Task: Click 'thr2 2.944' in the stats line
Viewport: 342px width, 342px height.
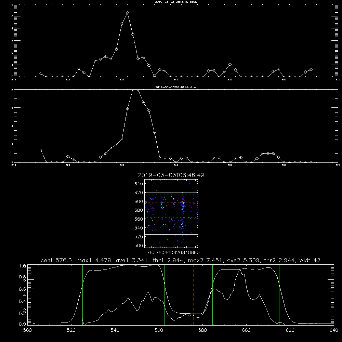Action: click(280, 260)
